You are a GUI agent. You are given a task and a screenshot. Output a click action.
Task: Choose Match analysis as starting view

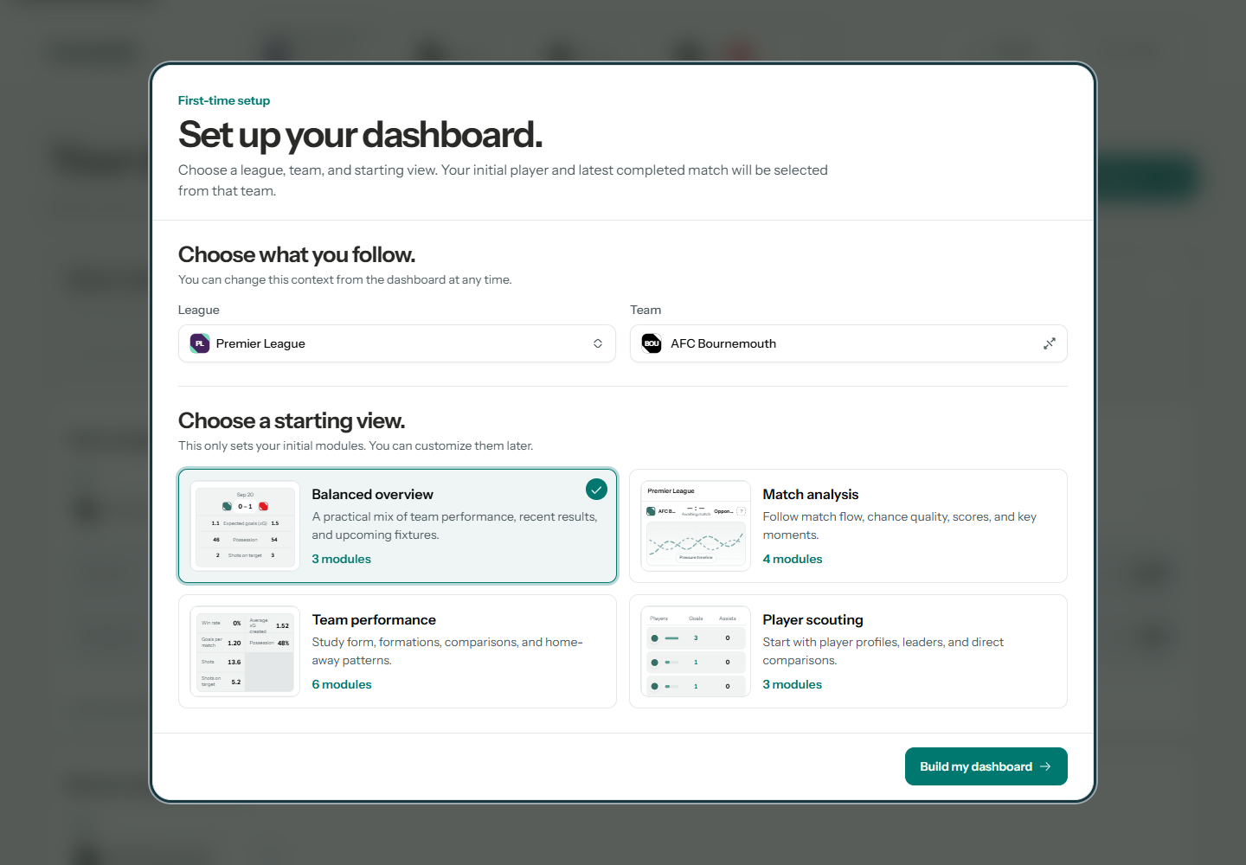[848, 526]
